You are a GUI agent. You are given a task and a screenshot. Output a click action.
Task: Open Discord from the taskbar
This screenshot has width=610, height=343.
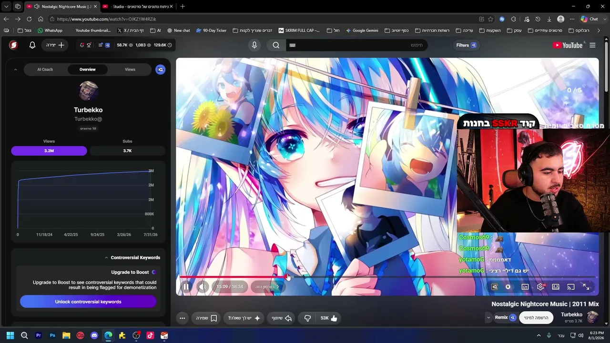[x=94, y=335]
